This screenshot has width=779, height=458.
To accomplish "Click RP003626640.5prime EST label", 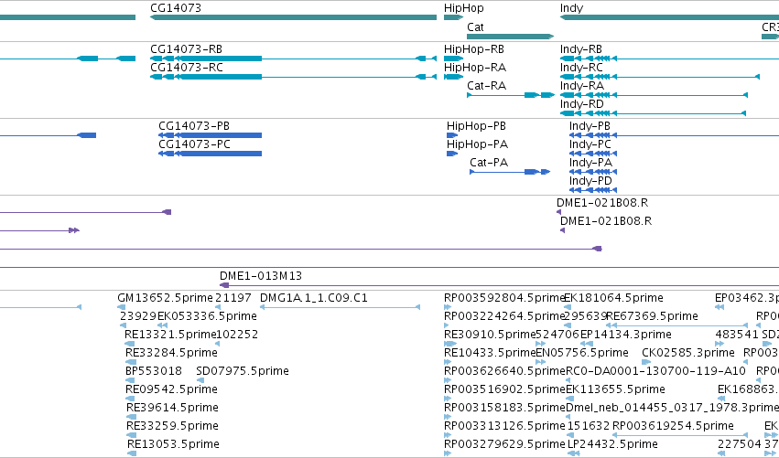I will (504, 371).
